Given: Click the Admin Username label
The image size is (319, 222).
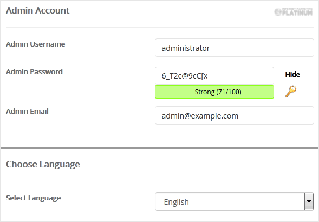Looking at the screenshot, I should coord(36,44).
